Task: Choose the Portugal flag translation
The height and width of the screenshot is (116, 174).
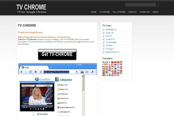Action: (118, 62)
